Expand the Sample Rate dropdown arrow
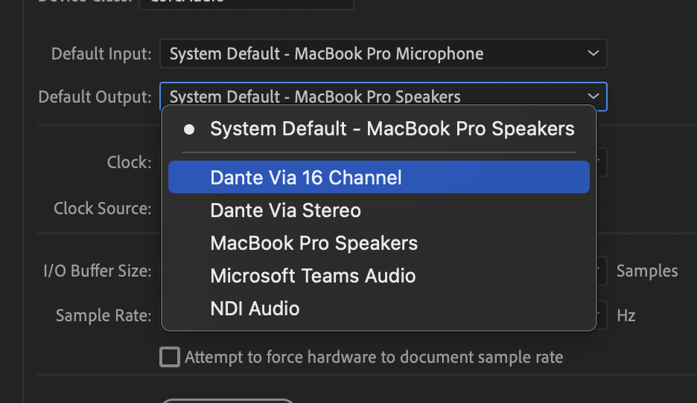 coord(602,315)
